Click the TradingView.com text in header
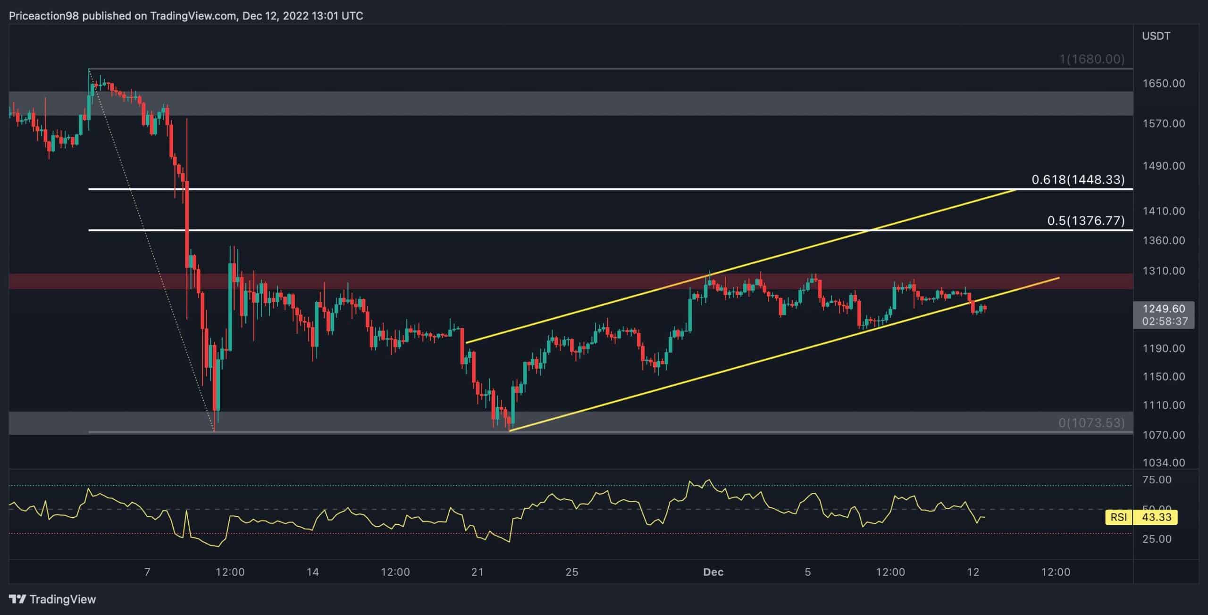The width and height of the screenshot is (1208, 615). [x=193, y=16]
